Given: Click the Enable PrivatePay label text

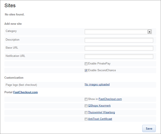Looking at the screenshot, I should (99, 64).
